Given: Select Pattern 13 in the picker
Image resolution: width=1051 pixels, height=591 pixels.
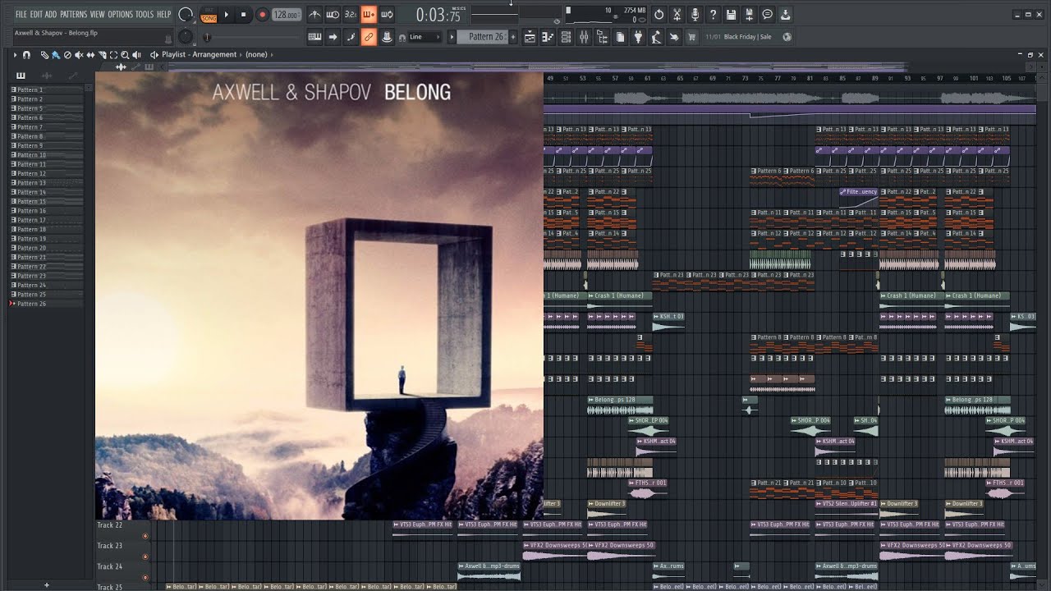Looking at the screenshot, I should click(46, 183).
